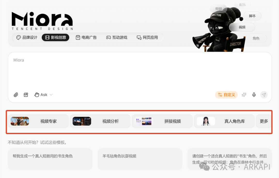Click the gamepad icon of 互动游戏
Viewport: 279px width, 178px height.
click(x=108, y=37)
